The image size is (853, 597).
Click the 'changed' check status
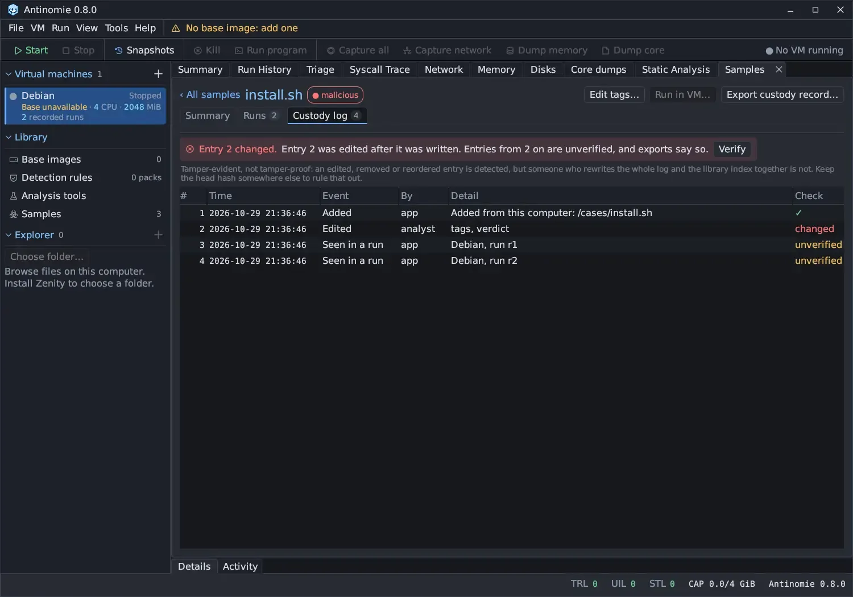click(814, 229)
